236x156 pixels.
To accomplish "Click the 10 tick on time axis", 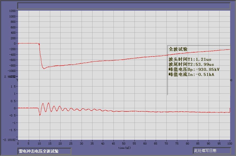I will click(x=39, y=144).
